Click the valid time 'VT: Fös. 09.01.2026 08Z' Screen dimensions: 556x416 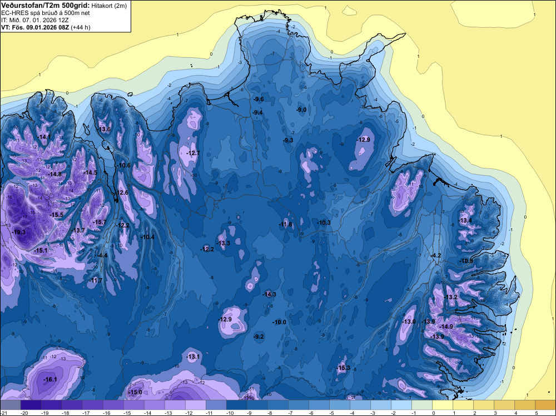(x=35, y=27)
